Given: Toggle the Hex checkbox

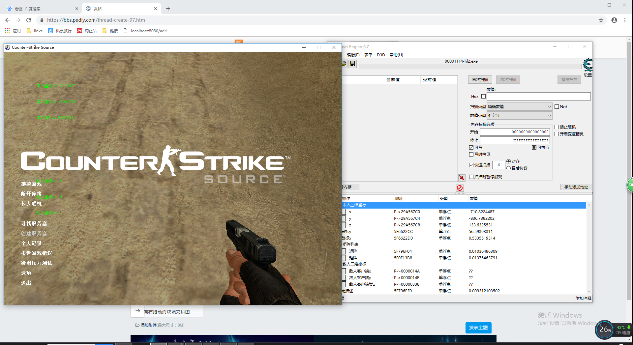Looking at the screenshot, I should click(x=483, y=97).
